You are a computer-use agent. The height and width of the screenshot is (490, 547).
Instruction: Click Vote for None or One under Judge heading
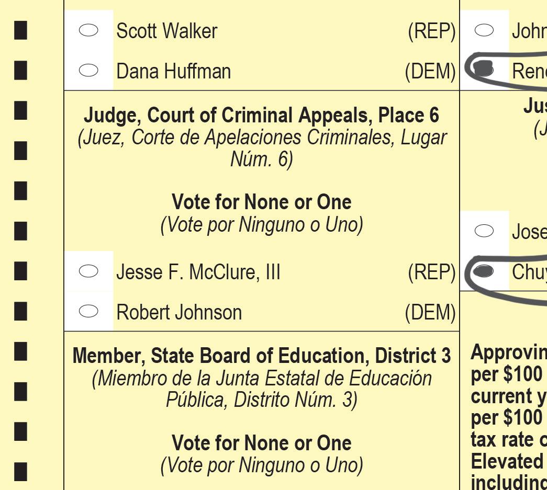pos(262,202)
